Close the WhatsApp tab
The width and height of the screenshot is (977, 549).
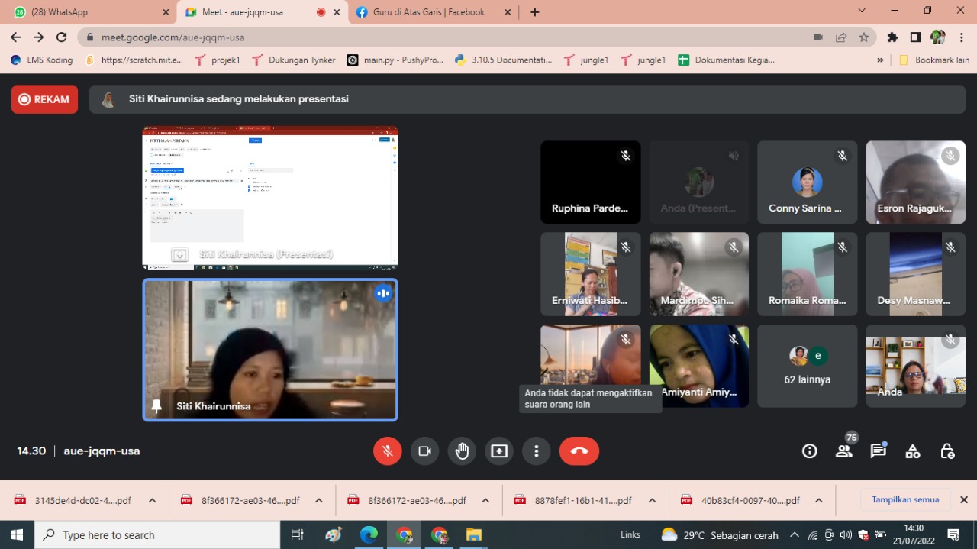point(166,12)
